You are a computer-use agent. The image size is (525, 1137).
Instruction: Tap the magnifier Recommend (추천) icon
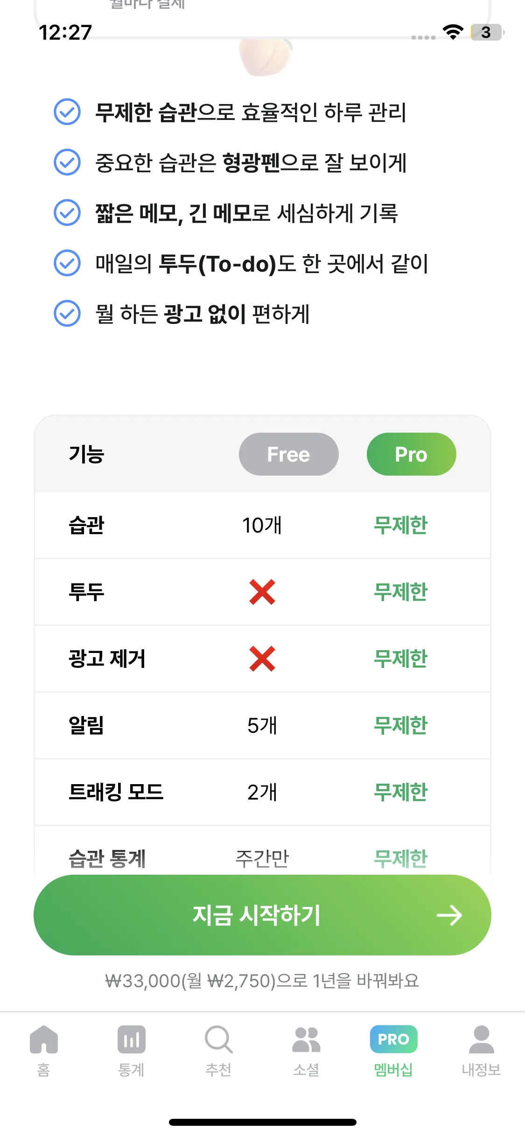218,1039
